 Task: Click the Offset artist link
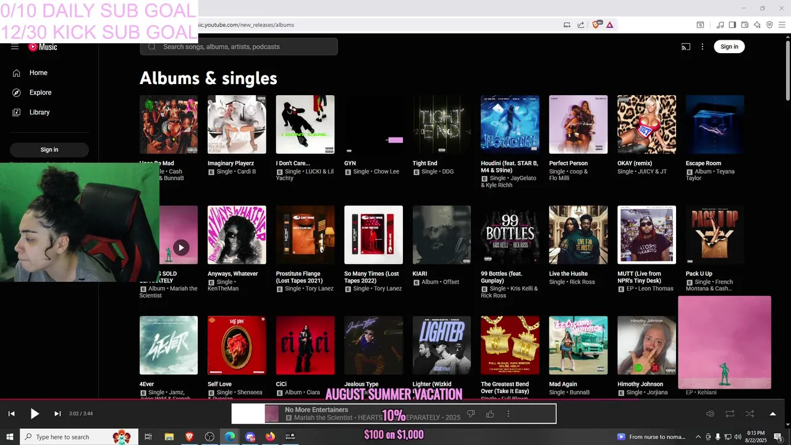pos(451,282)
